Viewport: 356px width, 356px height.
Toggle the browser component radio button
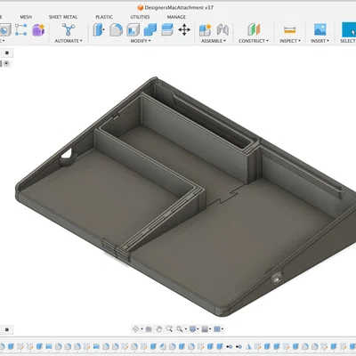pyautogui.click(x=6, y=63)
